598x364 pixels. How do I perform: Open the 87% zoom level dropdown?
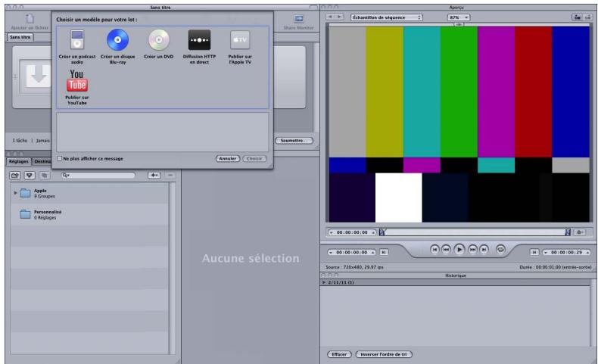[x=459, y=17]
